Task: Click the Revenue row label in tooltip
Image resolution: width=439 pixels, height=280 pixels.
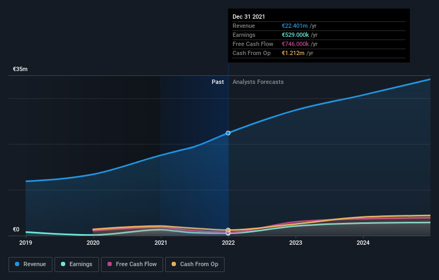Action: click(x=244, y=26)
